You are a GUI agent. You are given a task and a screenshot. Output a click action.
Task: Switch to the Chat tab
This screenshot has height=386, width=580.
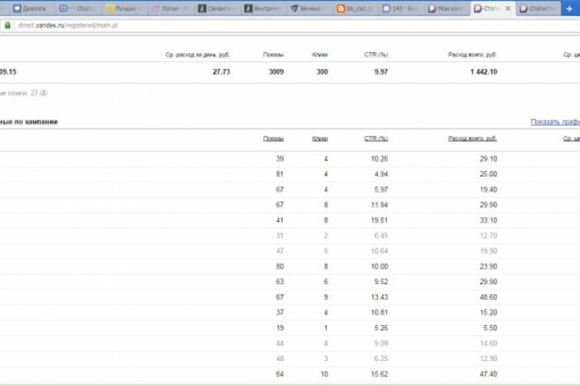(x=77, y=9)
